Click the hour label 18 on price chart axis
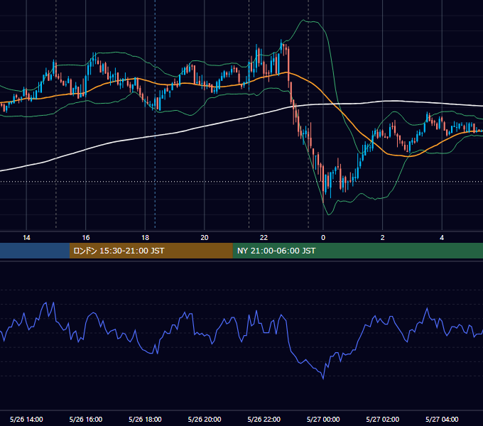The image size is (483, 426). [x=145, y=238]
